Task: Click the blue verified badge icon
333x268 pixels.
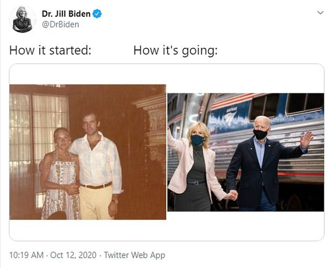Action: click(x=97, y=14)
